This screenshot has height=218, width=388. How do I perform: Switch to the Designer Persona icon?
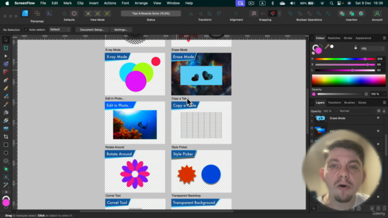25,13
